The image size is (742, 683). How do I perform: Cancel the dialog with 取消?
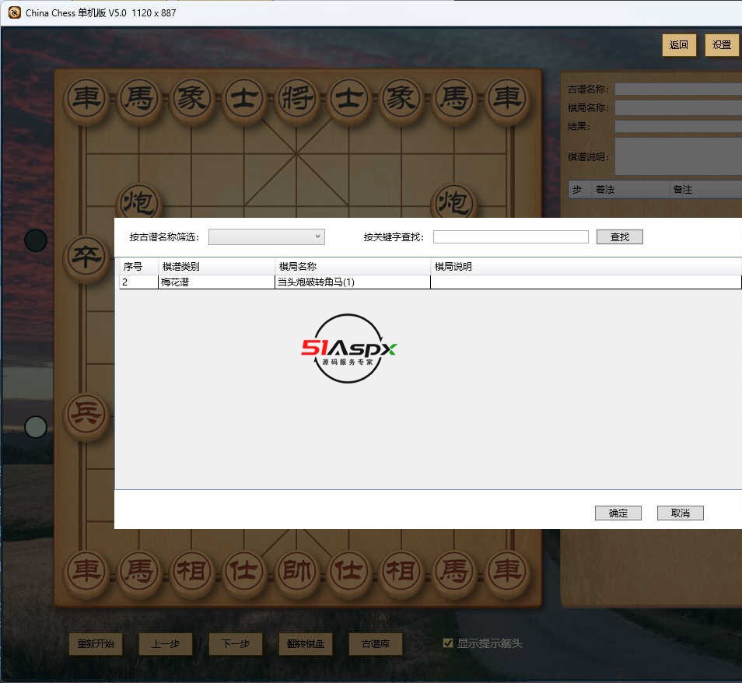680,513
